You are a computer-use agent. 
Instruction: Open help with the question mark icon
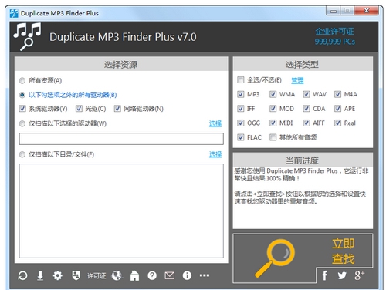[152, 275]
